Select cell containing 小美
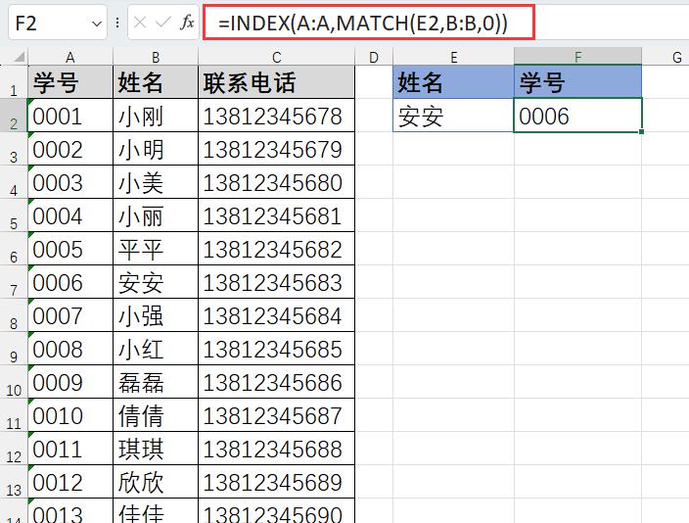Screen dimensions: 689x523 click(156, 182)
